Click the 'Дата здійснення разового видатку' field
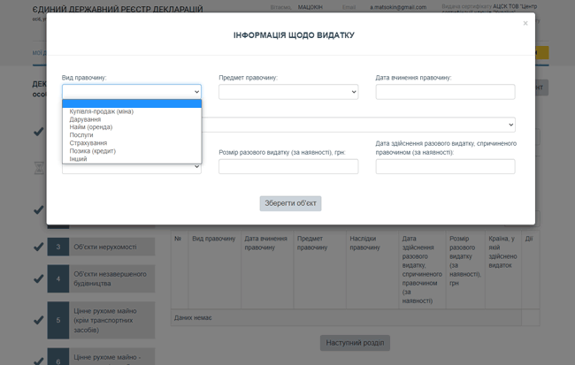Screen dimensions: 575x365 (445, 166)
